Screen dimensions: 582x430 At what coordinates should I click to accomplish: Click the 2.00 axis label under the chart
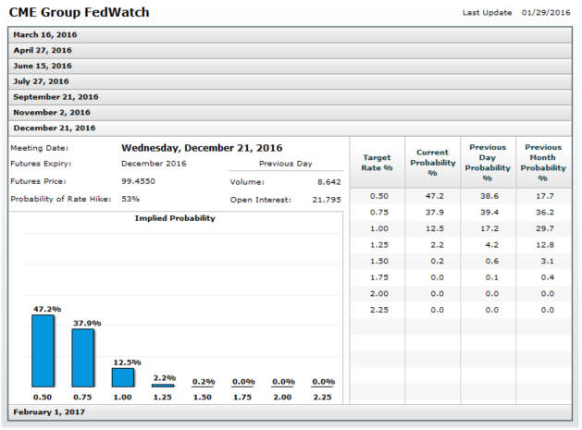pos(282,398)
